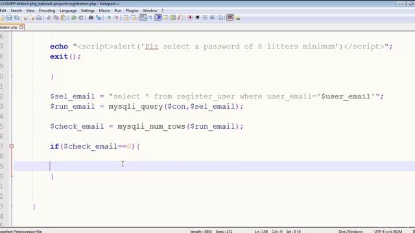The height and width of the screenshot is (233, 415).
Task: Collapse the if($check_email==0) fold marker
Action: [x=12, y=146]
